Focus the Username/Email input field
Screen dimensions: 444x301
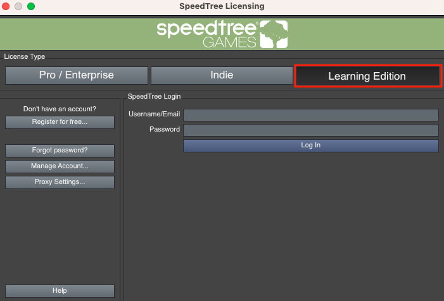point(311,115)
